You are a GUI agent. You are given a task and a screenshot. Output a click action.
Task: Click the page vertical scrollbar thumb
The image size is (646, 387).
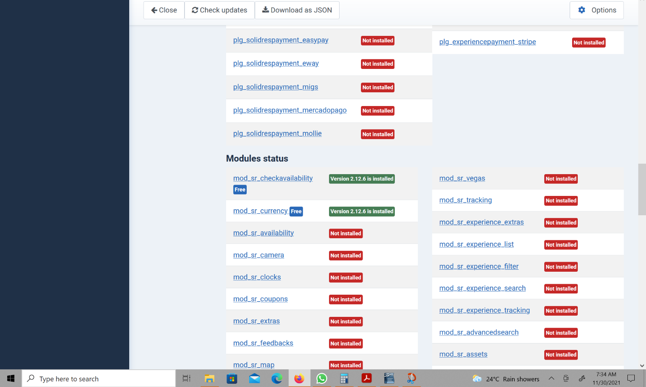coord(642,189)
